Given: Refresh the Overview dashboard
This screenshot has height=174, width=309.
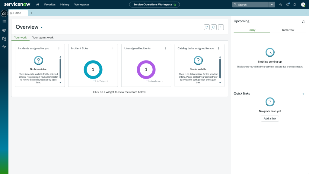Looking at the screenshot, I should point(207,27).
